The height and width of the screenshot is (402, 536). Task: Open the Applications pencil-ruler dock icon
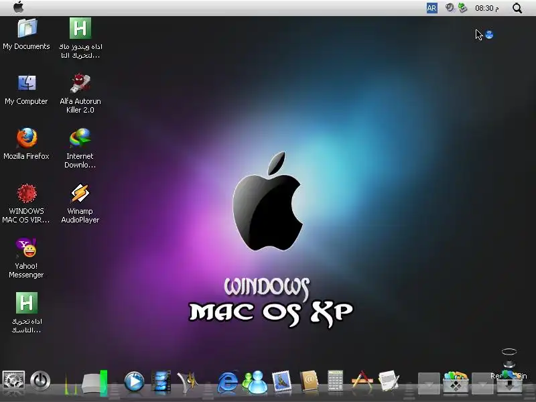pos(362,380)
